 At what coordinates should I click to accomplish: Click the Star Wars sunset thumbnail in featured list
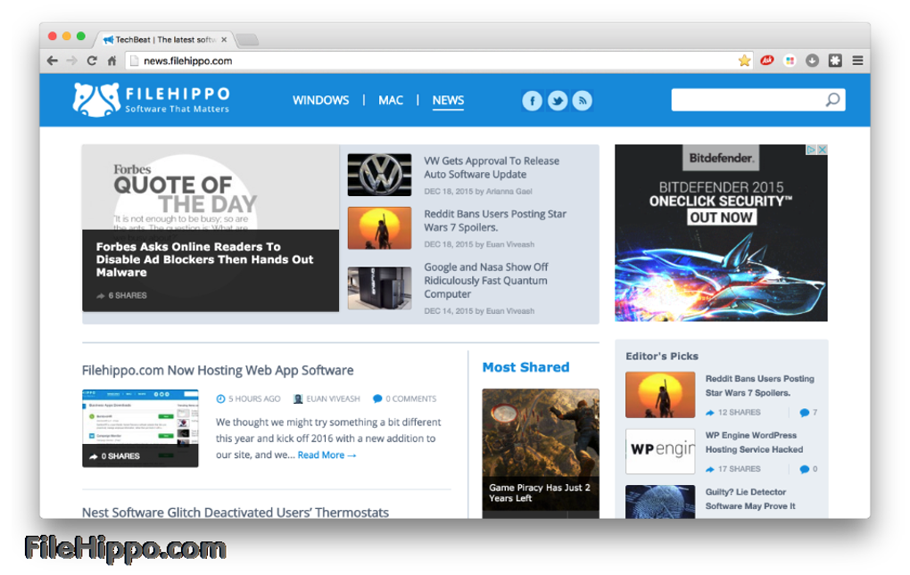tap(379, 228)
